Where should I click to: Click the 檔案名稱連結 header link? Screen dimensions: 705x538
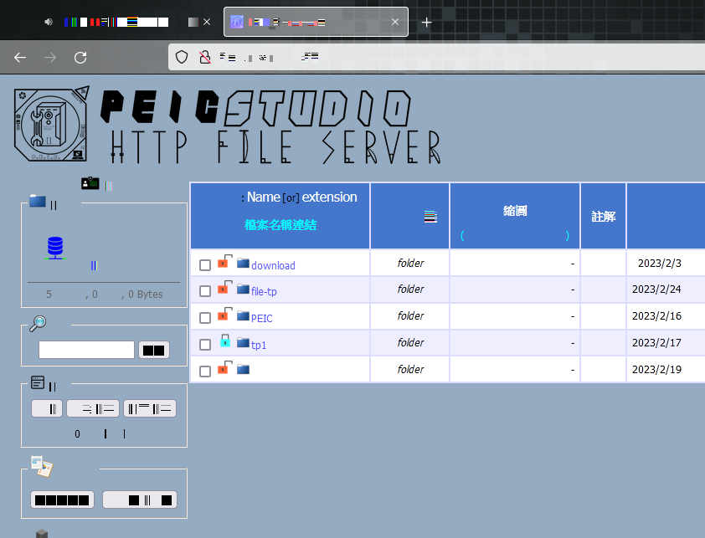point(280,225)
